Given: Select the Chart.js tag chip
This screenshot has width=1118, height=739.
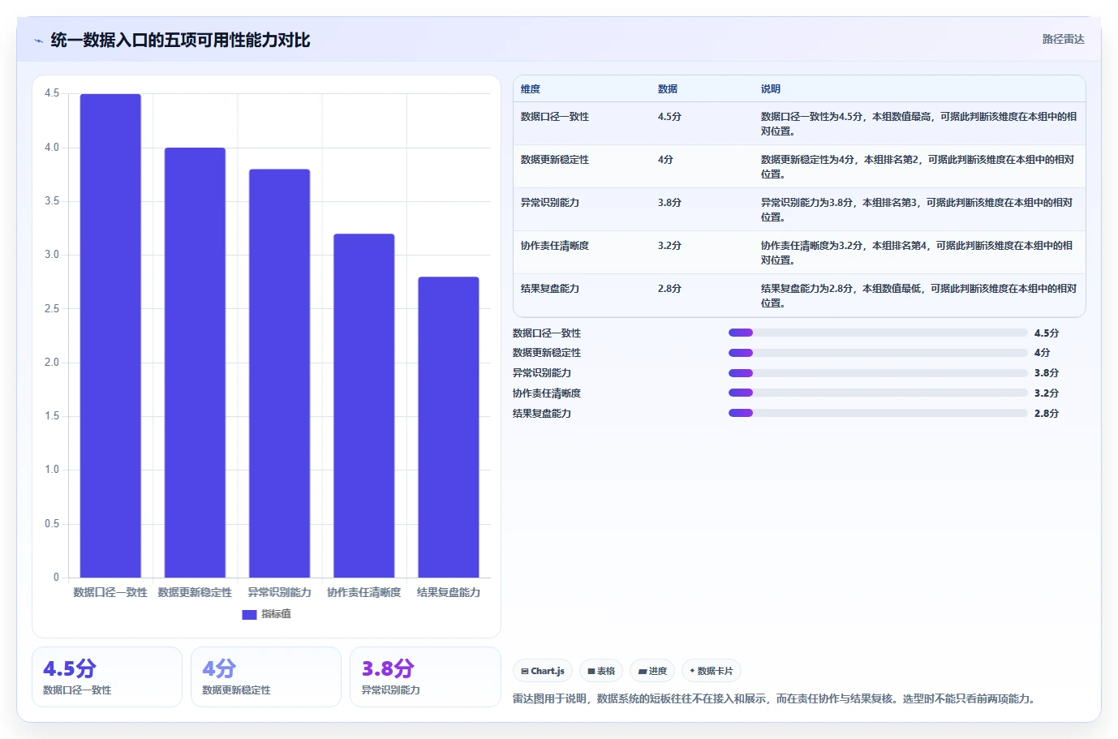Looking at the screenshot, I should click(x=543, y=671).
